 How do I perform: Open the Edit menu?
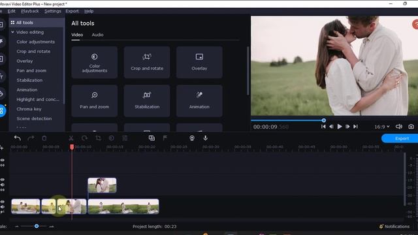12,11
